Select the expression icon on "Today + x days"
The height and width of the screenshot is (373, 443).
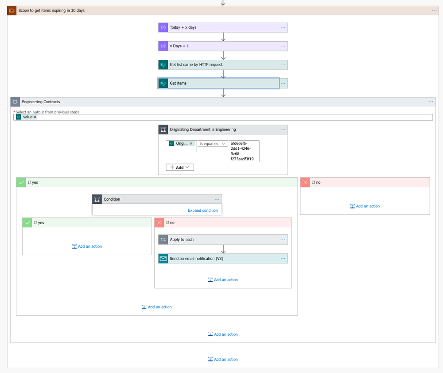click(x=163, y=27)
